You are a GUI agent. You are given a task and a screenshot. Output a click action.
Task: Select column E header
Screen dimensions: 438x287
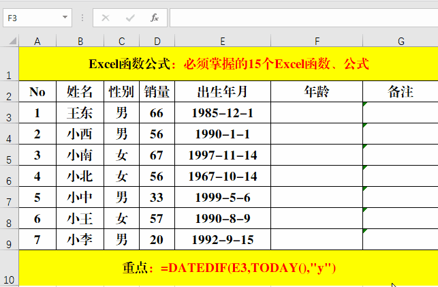[x=223, y=41]
